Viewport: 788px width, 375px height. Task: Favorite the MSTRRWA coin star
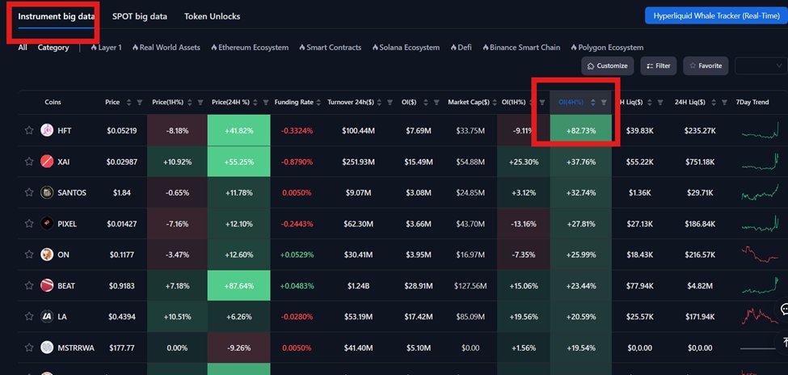coord(29,348)
